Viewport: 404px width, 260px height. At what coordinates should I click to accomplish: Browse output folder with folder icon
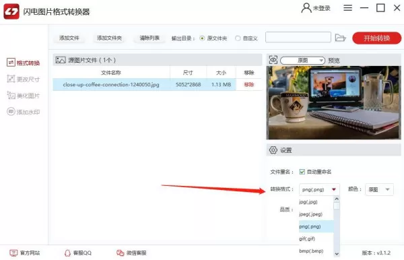tap(340, 38)
